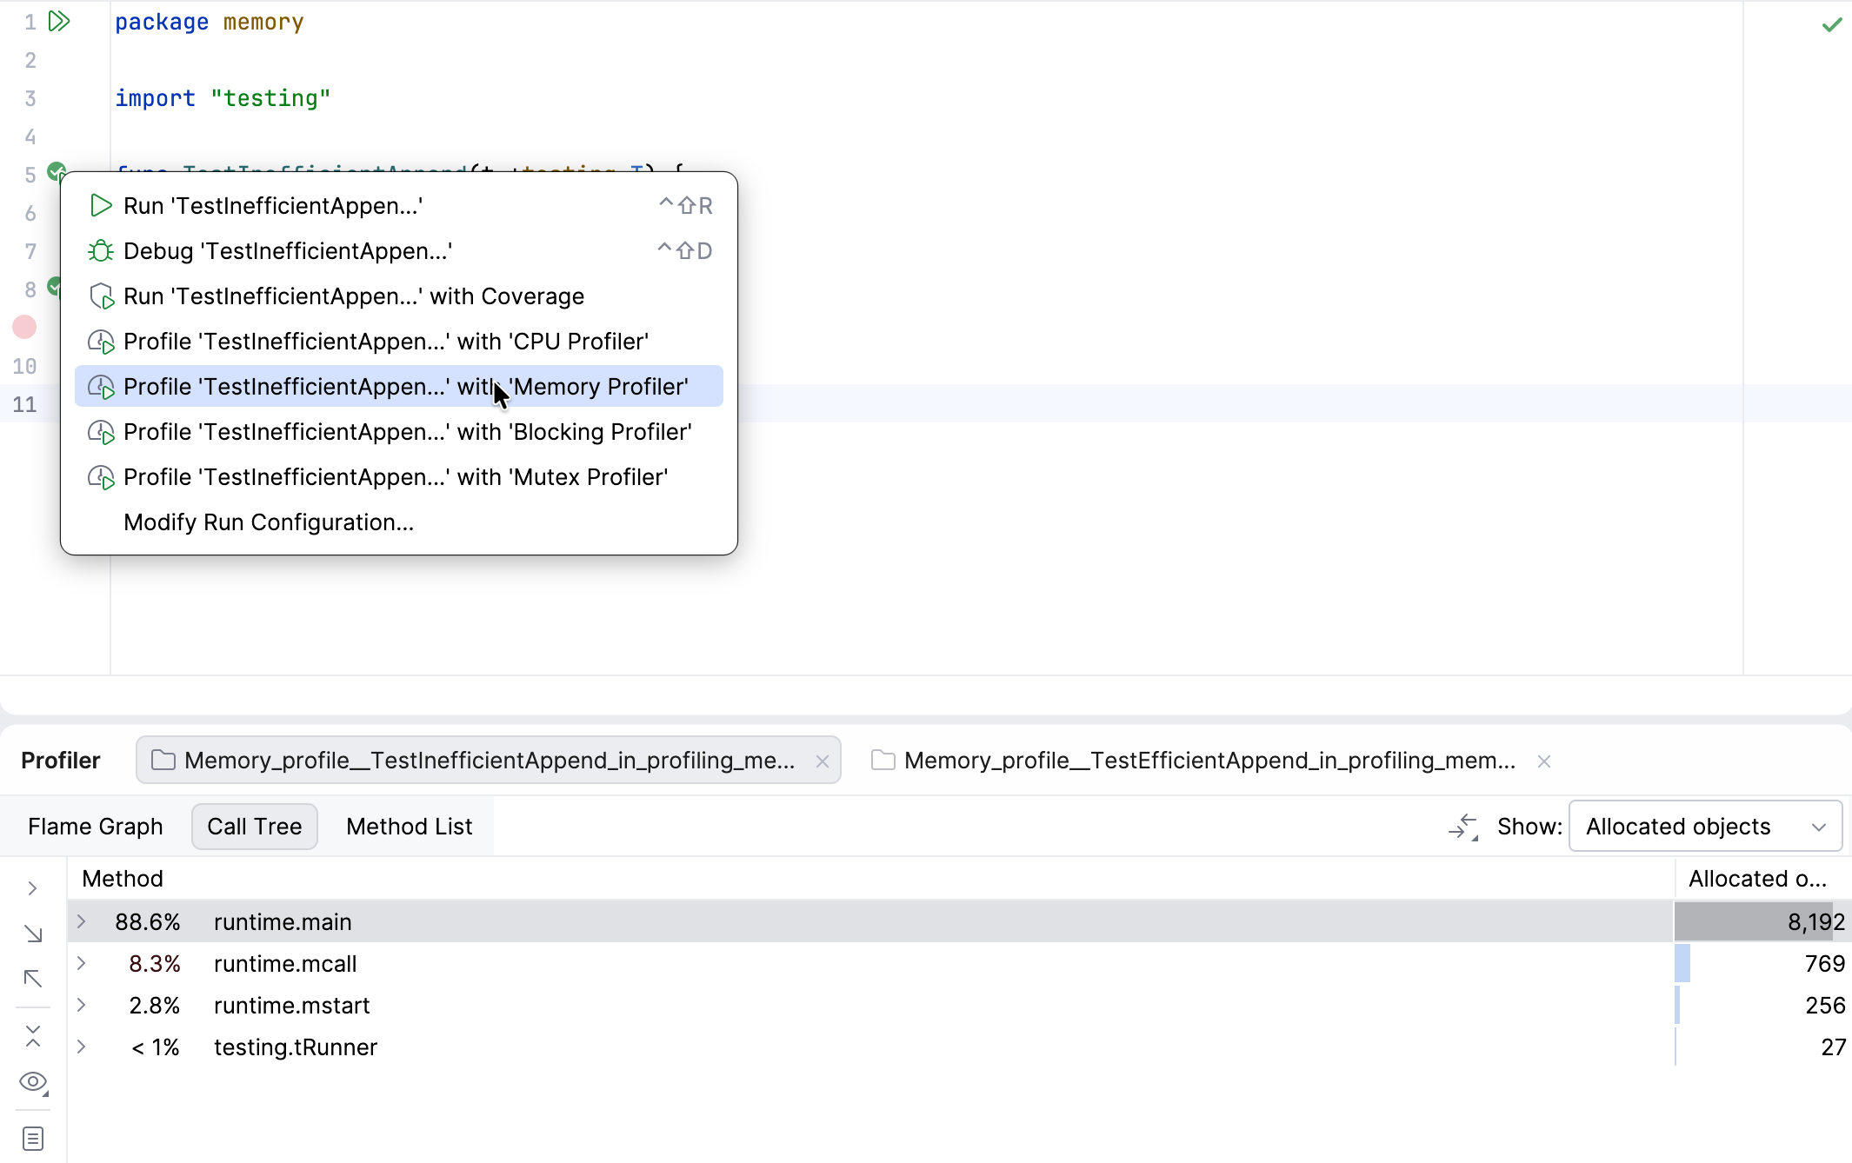The width and height of the screenshot is (1852, 1163).
Task: Expand the runtime.mcall tree row
Action: point(82,963)
